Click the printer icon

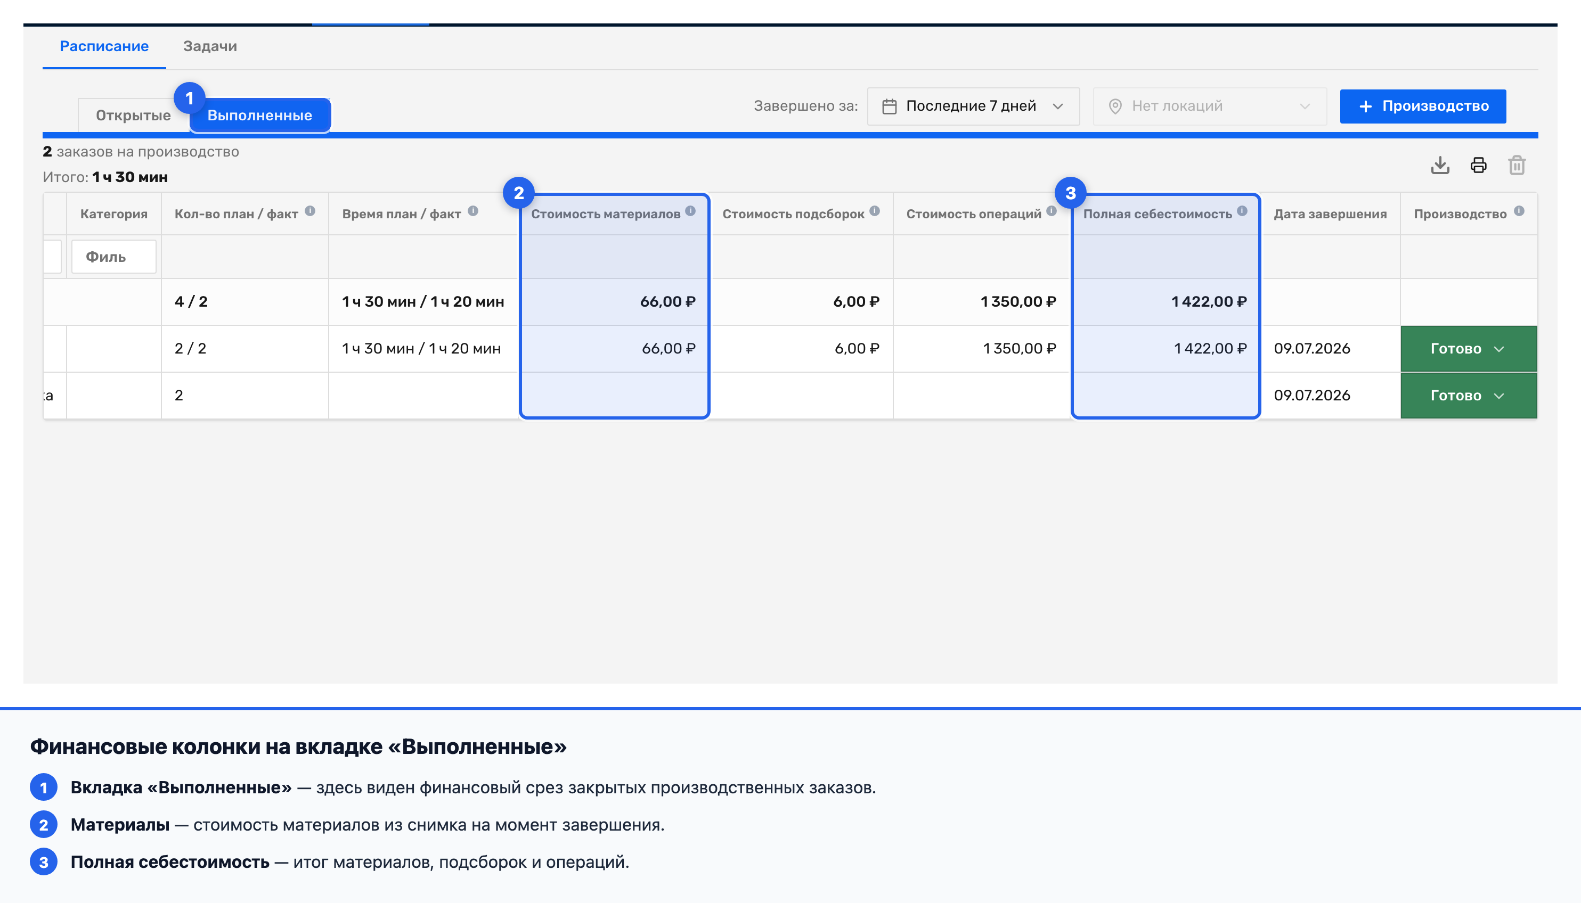click(1479, 165)
